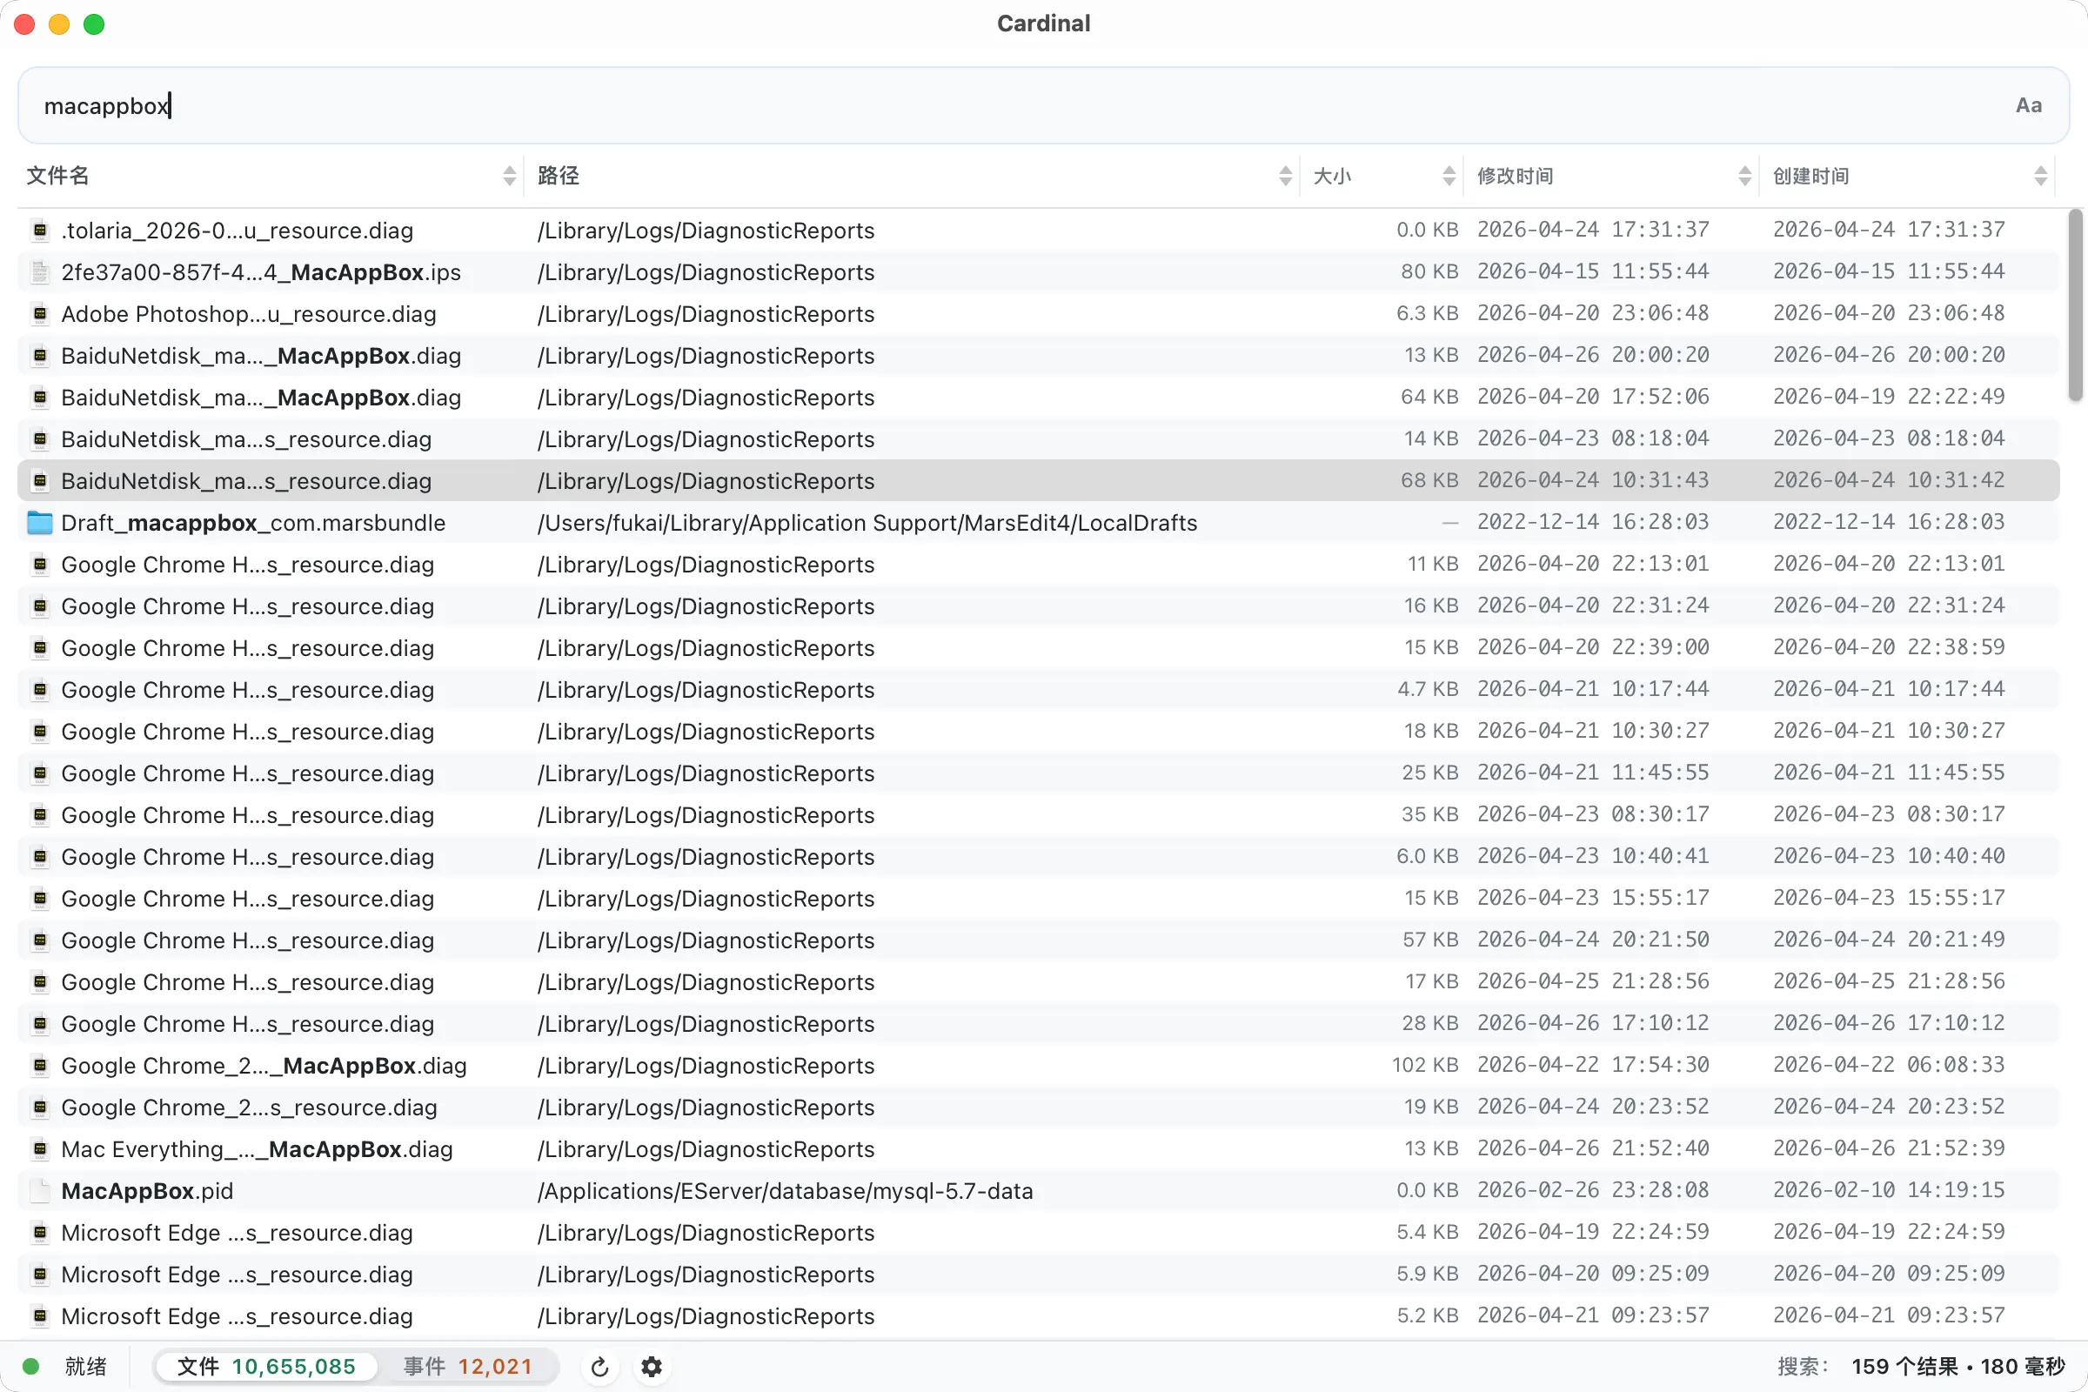2088x1392 pixels.
Task: Click modified time 2022-12-14 16:28:03
Action: click(x=1594, y=522)
